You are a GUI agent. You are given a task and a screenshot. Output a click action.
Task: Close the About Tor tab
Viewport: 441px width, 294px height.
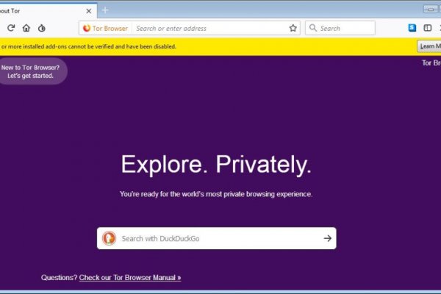tap(88, 10)
